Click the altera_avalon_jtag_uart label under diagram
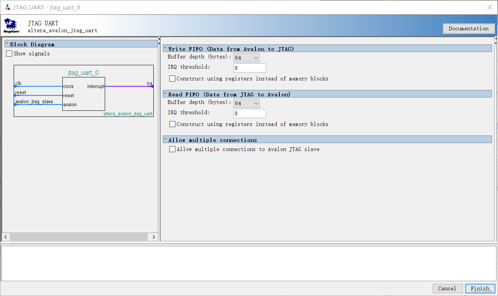The width and height of the screenshot is (498, 296). pos(128,114)
